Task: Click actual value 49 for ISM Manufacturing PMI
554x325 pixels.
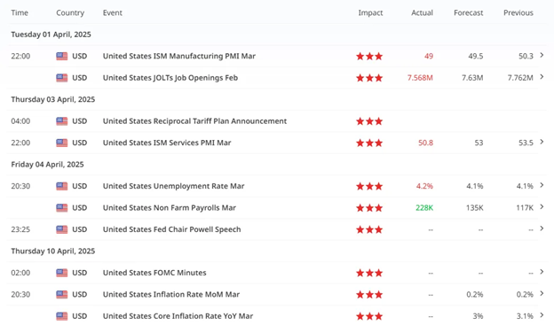Action: pos(429,56)
